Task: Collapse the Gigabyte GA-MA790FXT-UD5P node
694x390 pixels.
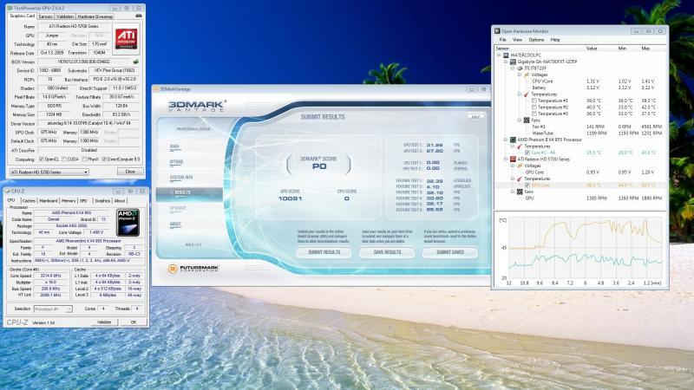Action: click(506, 62)
